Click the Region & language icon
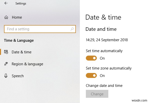Screen dimensions: 150x103 tap(6, 64)
